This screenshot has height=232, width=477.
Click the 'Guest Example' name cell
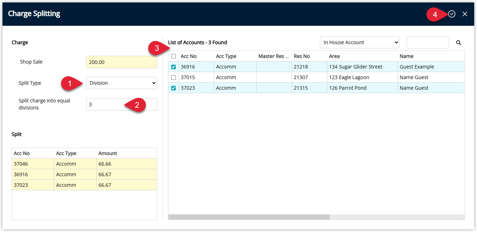[431, 67]
